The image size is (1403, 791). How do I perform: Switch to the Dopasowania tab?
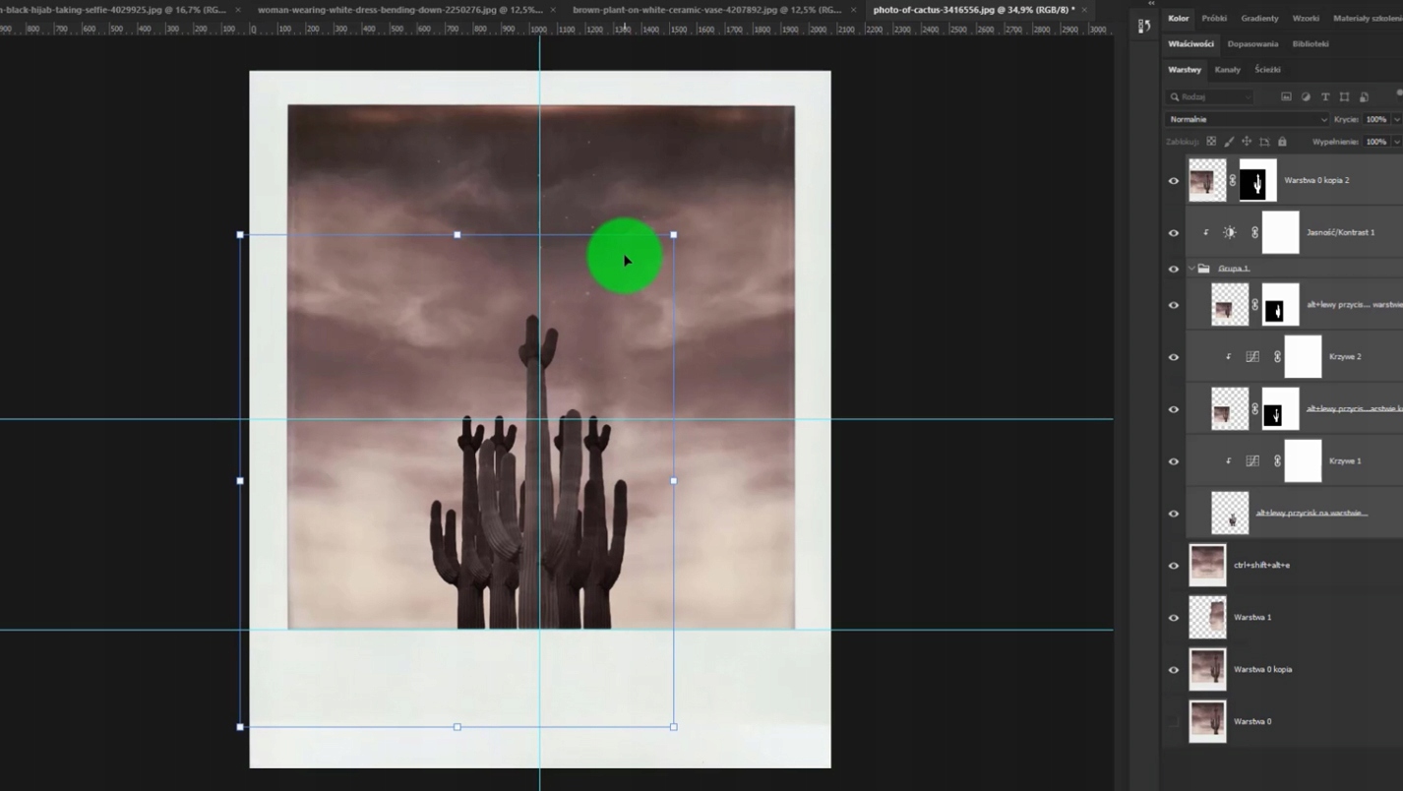pyautogui.click(x=1253, y=44)
